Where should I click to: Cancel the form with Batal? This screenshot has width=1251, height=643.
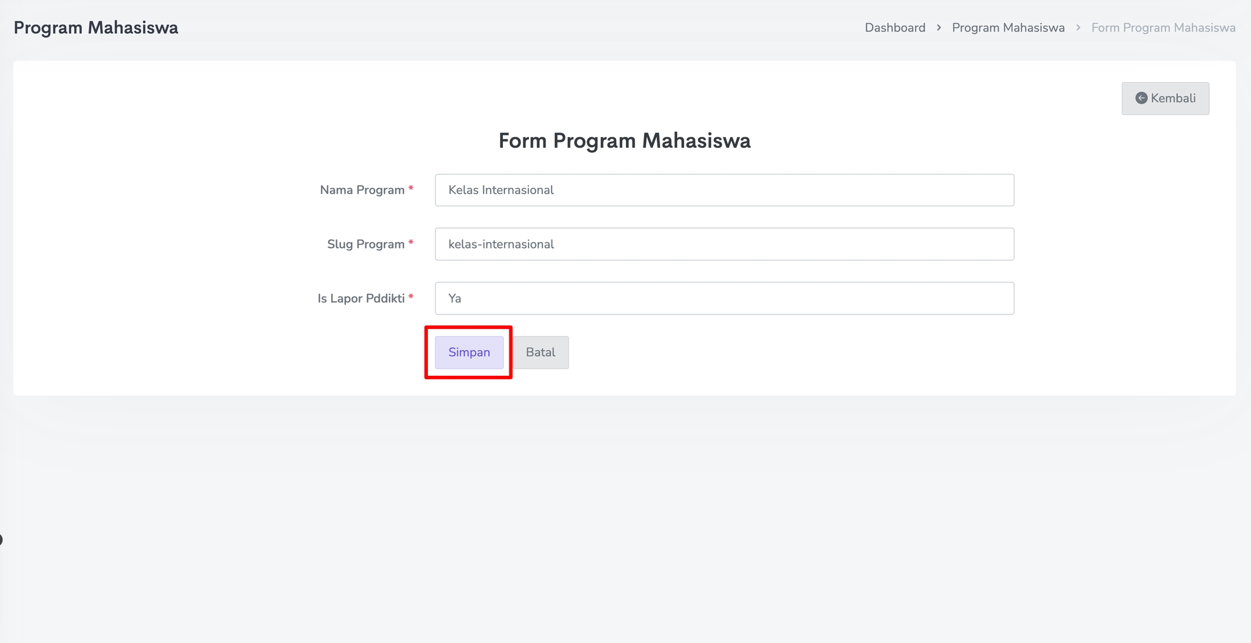point(541,352)
